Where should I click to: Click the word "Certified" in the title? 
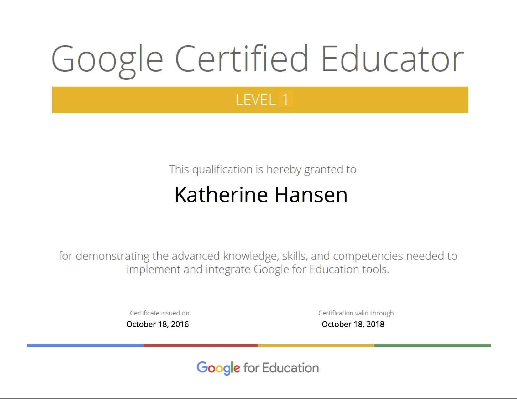[242, 59]
